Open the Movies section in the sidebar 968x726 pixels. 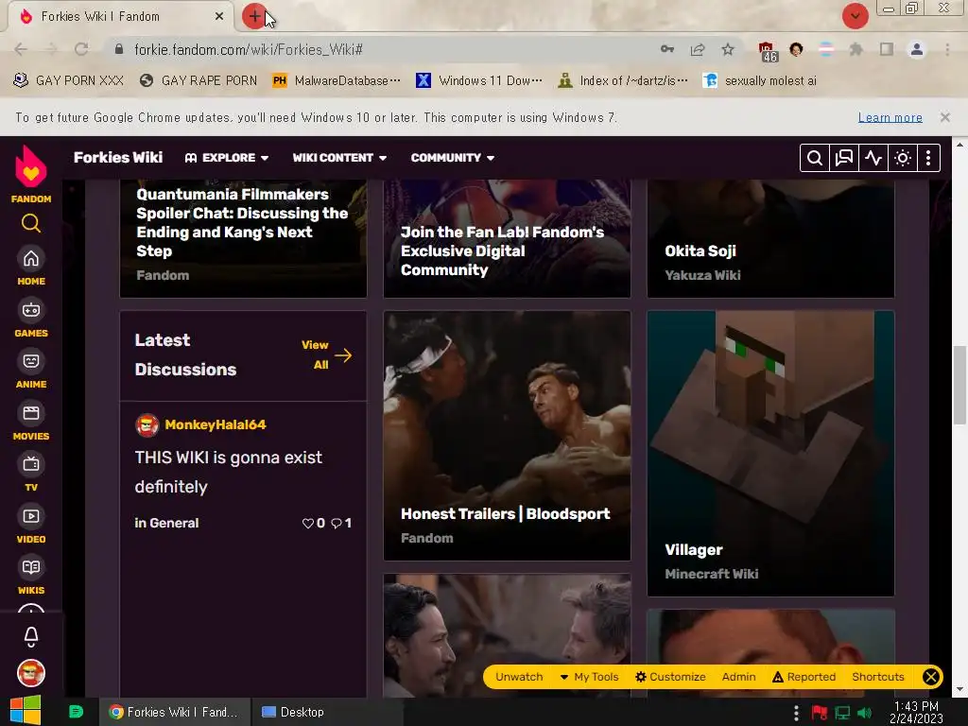[31, 422]
